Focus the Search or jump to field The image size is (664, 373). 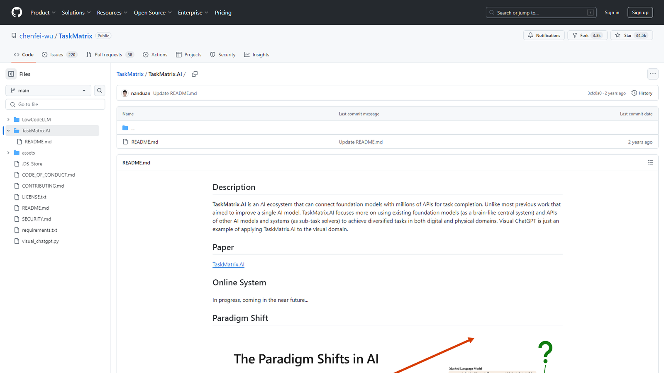[541, 12]
